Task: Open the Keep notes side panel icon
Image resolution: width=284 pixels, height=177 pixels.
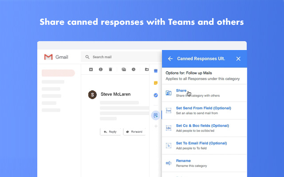Action: (x=156, y=83)
